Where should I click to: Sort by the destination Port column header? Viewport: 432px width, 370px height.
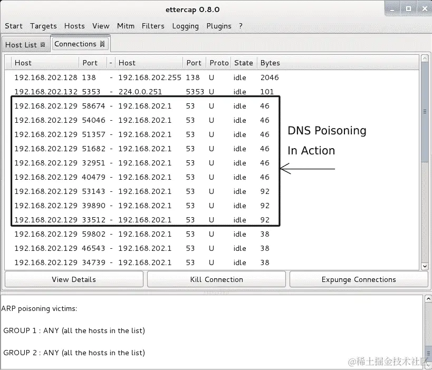(x=194, y=63)
